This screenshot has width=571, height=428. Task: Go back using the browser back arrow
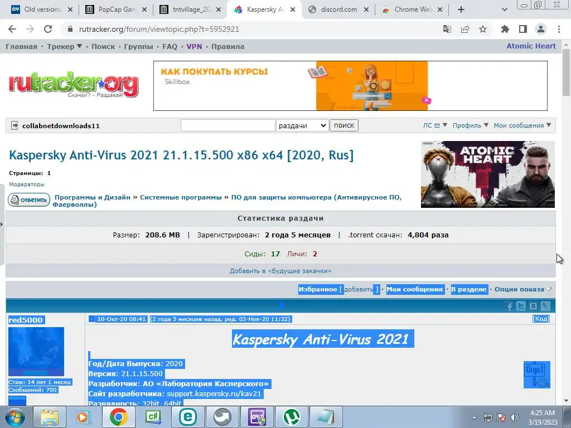(12, 29)
